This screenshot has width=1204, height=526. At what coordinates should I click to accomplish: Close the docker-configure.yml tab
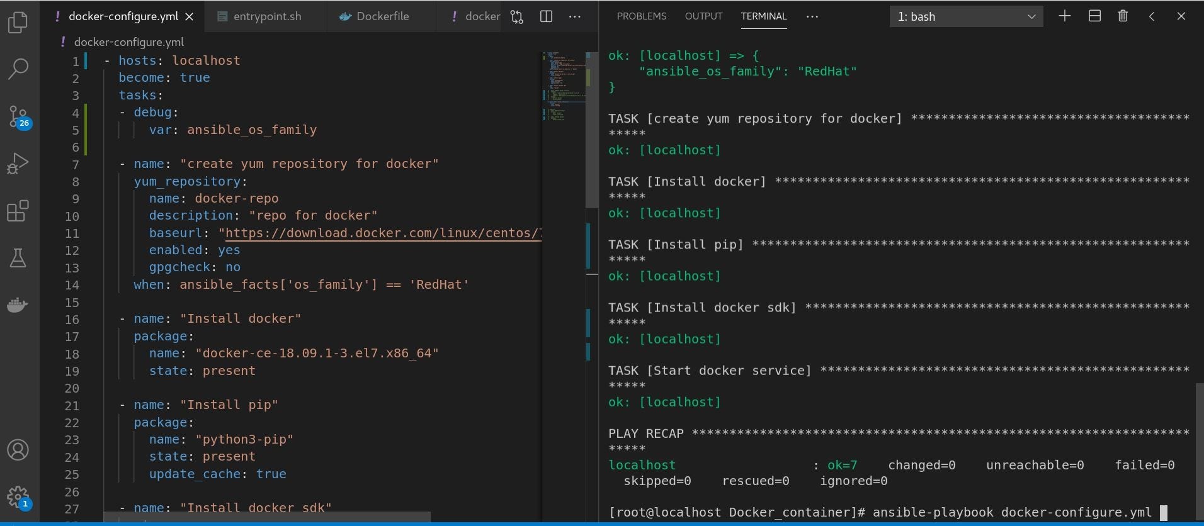190,17
